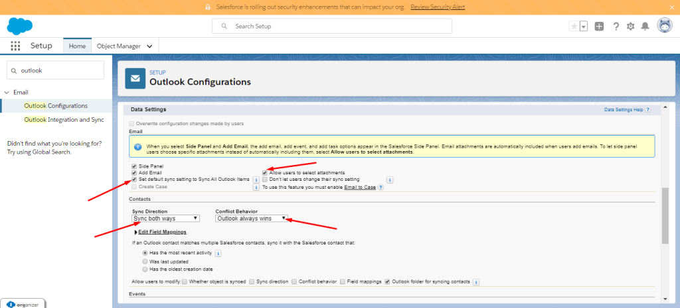680x308 pixels.
Task: Toggle Allow users to select attachments
Action: (x=264, y=172)
